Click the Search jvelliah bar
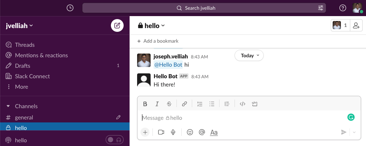Viewport: 366px width, 146px height. coord(204,8)
